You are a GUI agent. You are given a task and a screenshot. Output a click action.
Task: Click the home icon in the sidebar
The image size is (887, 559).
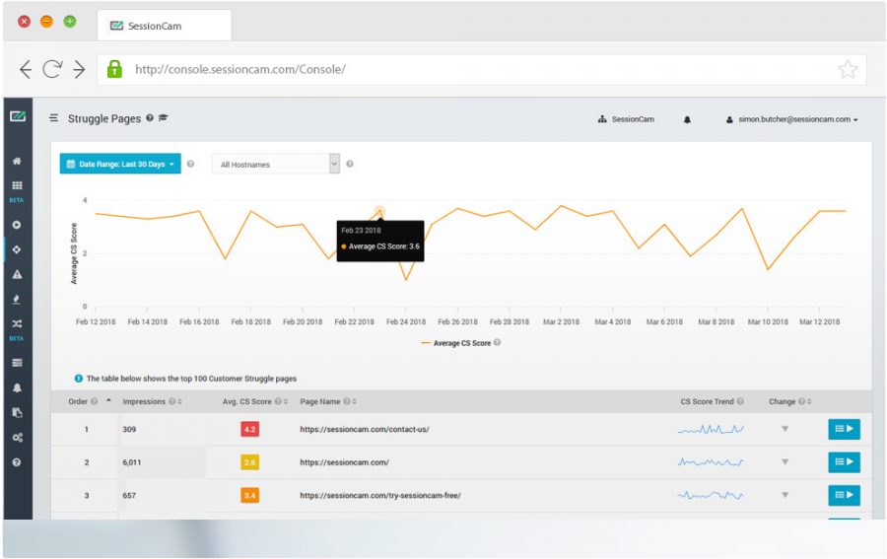(17, 161)
